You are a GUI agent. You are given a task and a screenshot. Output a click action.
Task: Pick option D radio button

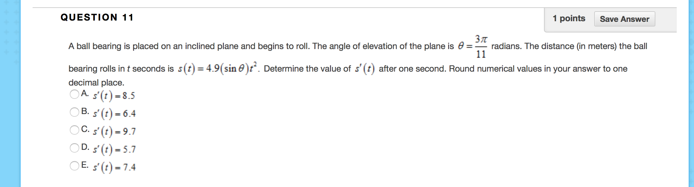74,148
